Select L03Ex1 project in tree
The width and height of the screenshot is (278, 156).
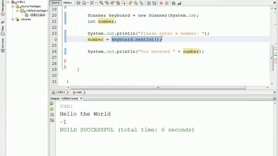(20, 2)
